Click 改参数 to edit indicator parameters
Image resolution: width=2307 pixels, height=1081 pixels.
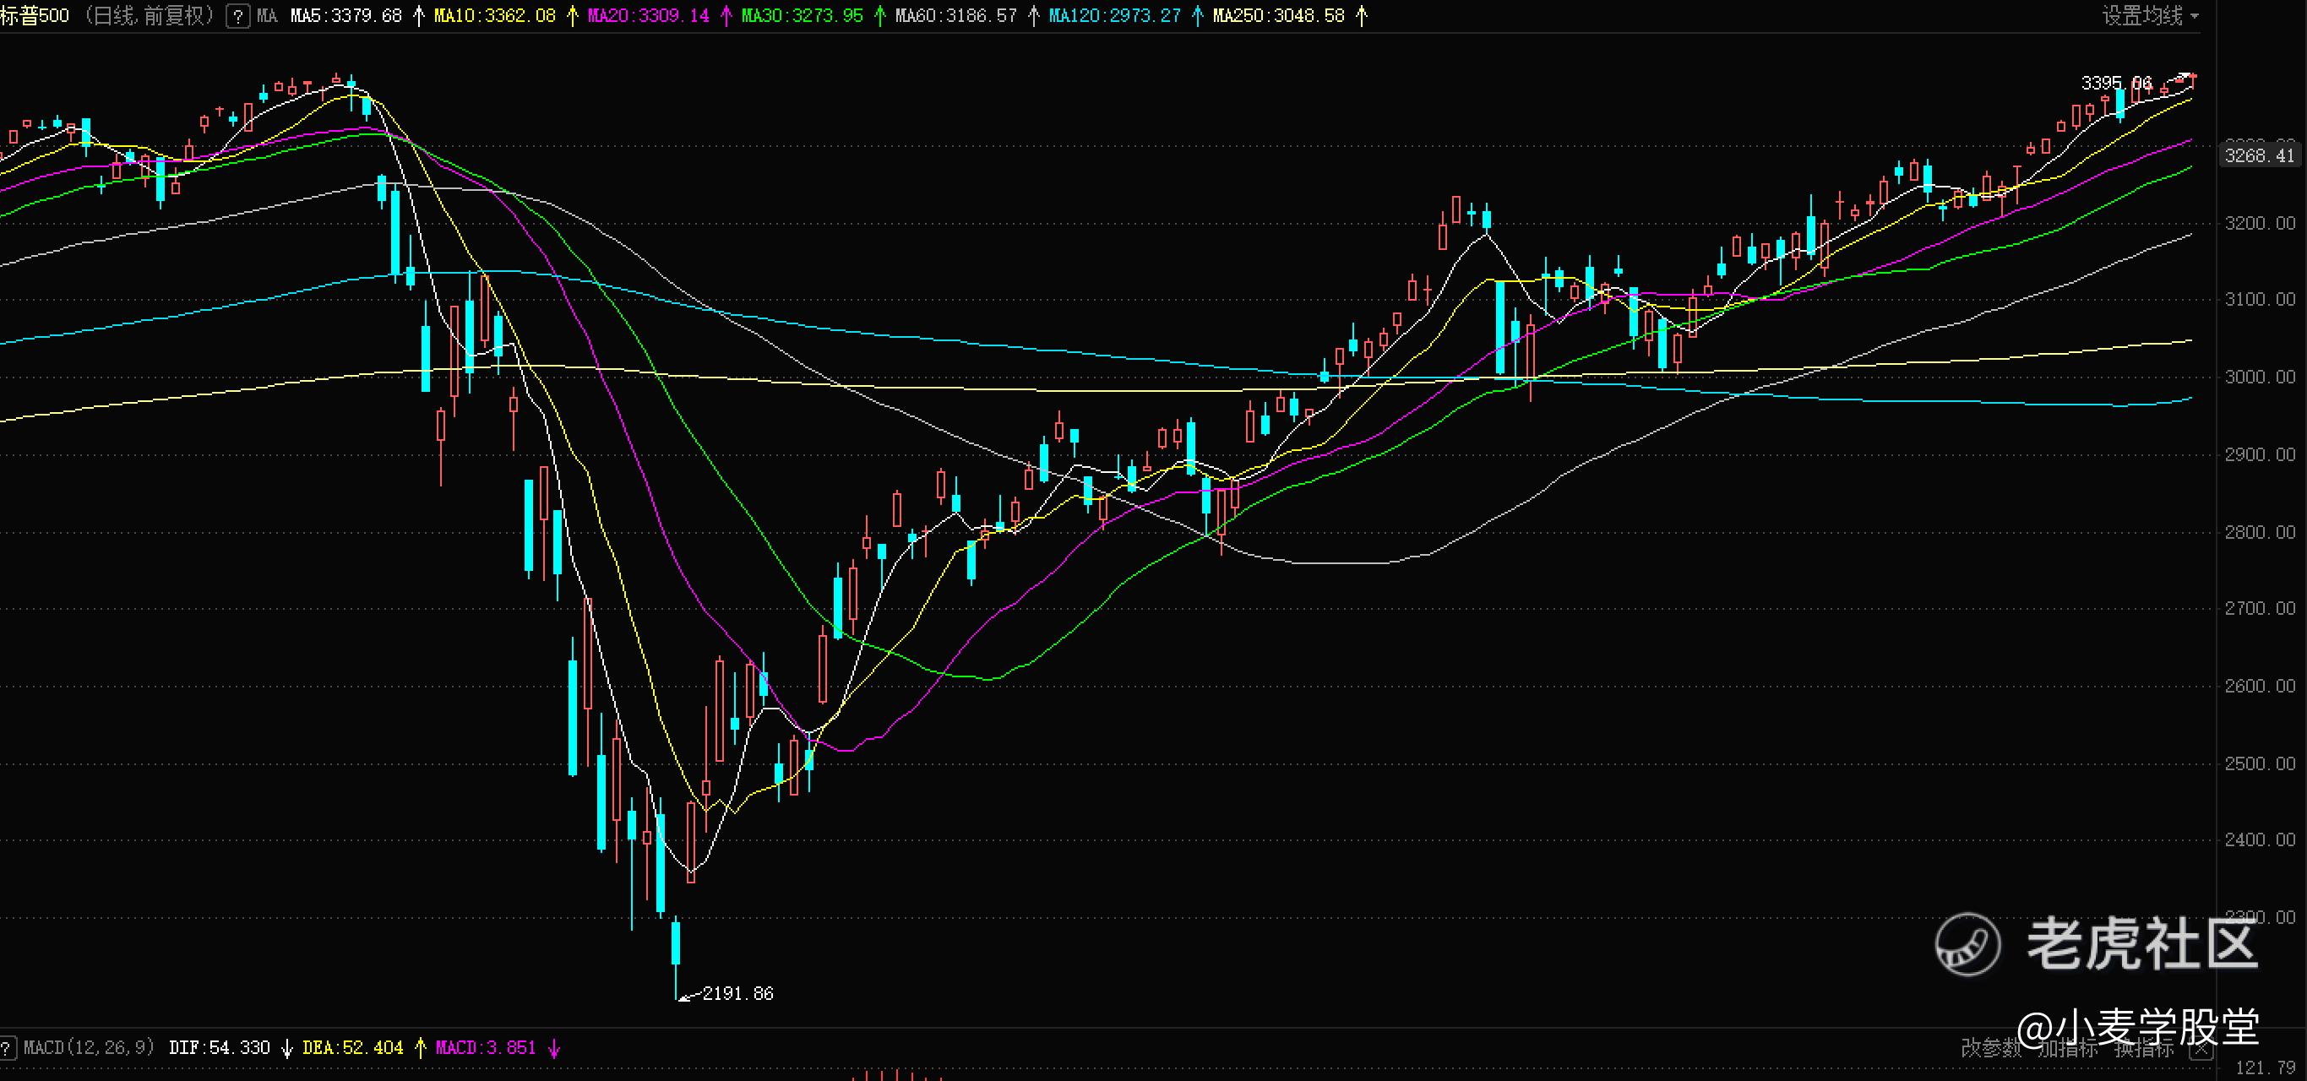[x=1990, y=1049]
